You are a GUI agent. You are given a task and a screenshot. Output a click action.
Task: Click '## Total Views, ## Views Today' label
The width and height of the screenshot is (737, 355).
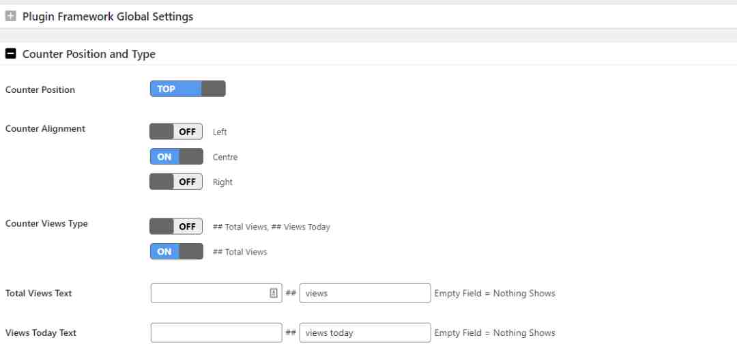pyautogui.click(x=271, y=227)
